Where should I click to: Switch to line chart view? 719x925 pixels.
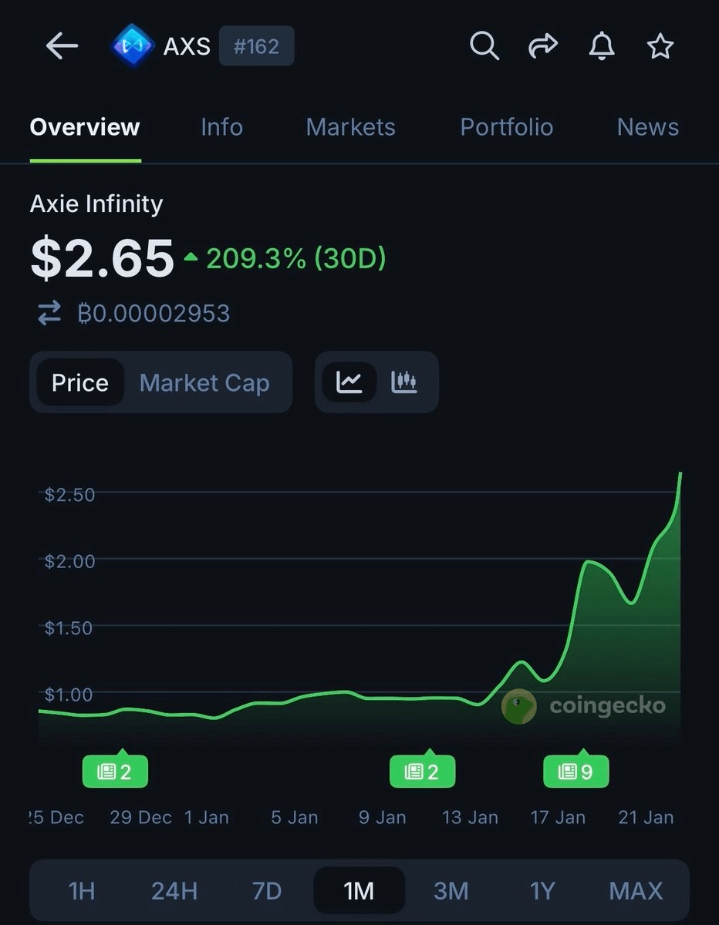tap(349, 382)
